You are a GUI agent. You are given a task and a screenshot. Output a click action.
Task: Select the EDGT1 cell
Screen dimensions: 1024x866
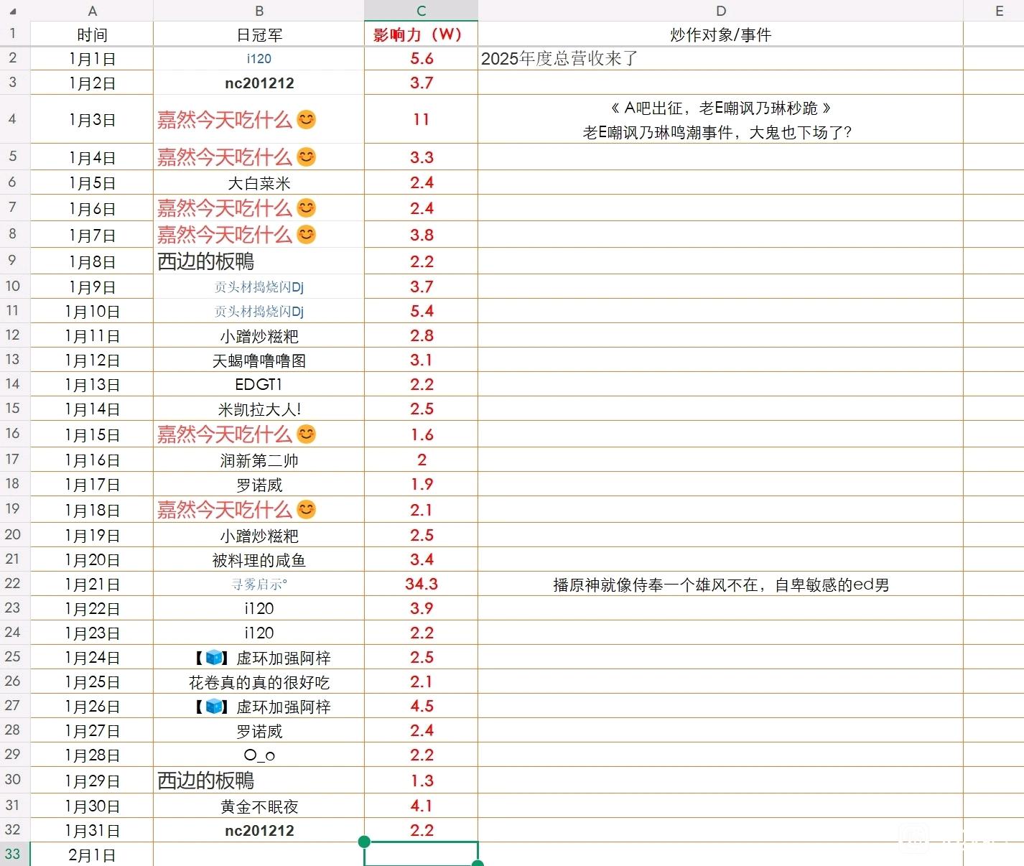tap(259, 384)
